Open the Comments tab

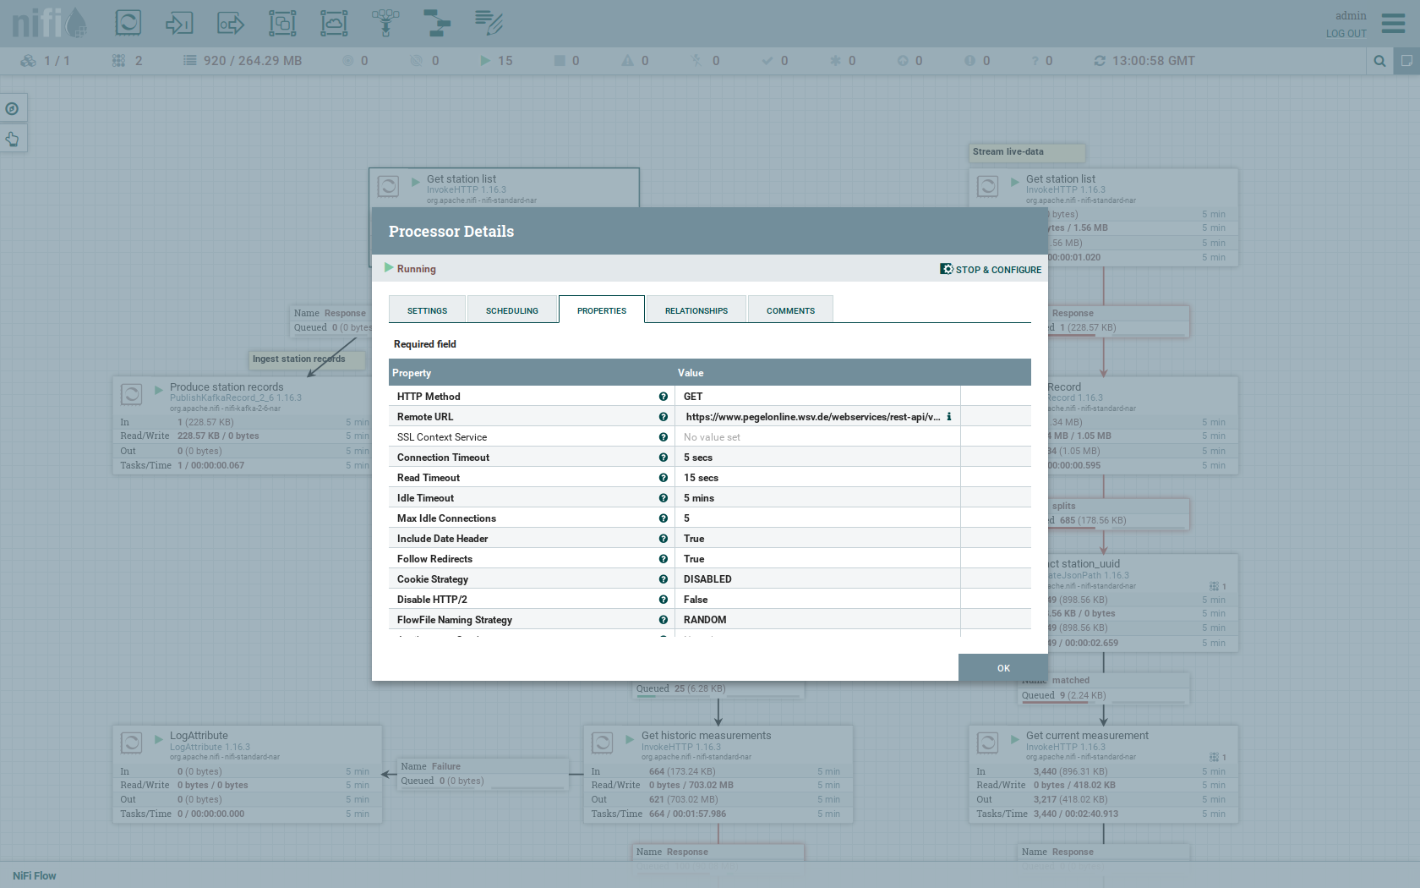(790, 310)
